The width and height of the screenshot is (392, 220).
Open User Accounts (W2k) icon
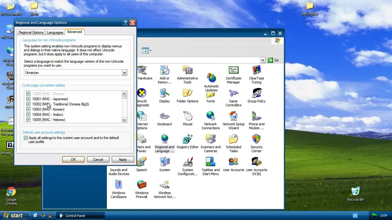pyautogui.click(x=256, y=166)
